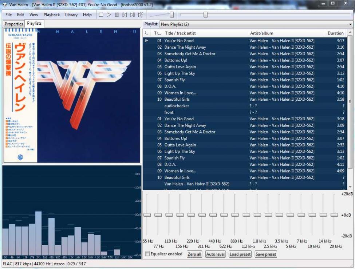Open the Playlist dropdown showing New Playlist (2)
Image resolution: width=355 pixels, height=269 pixels.
coord(256,24)
